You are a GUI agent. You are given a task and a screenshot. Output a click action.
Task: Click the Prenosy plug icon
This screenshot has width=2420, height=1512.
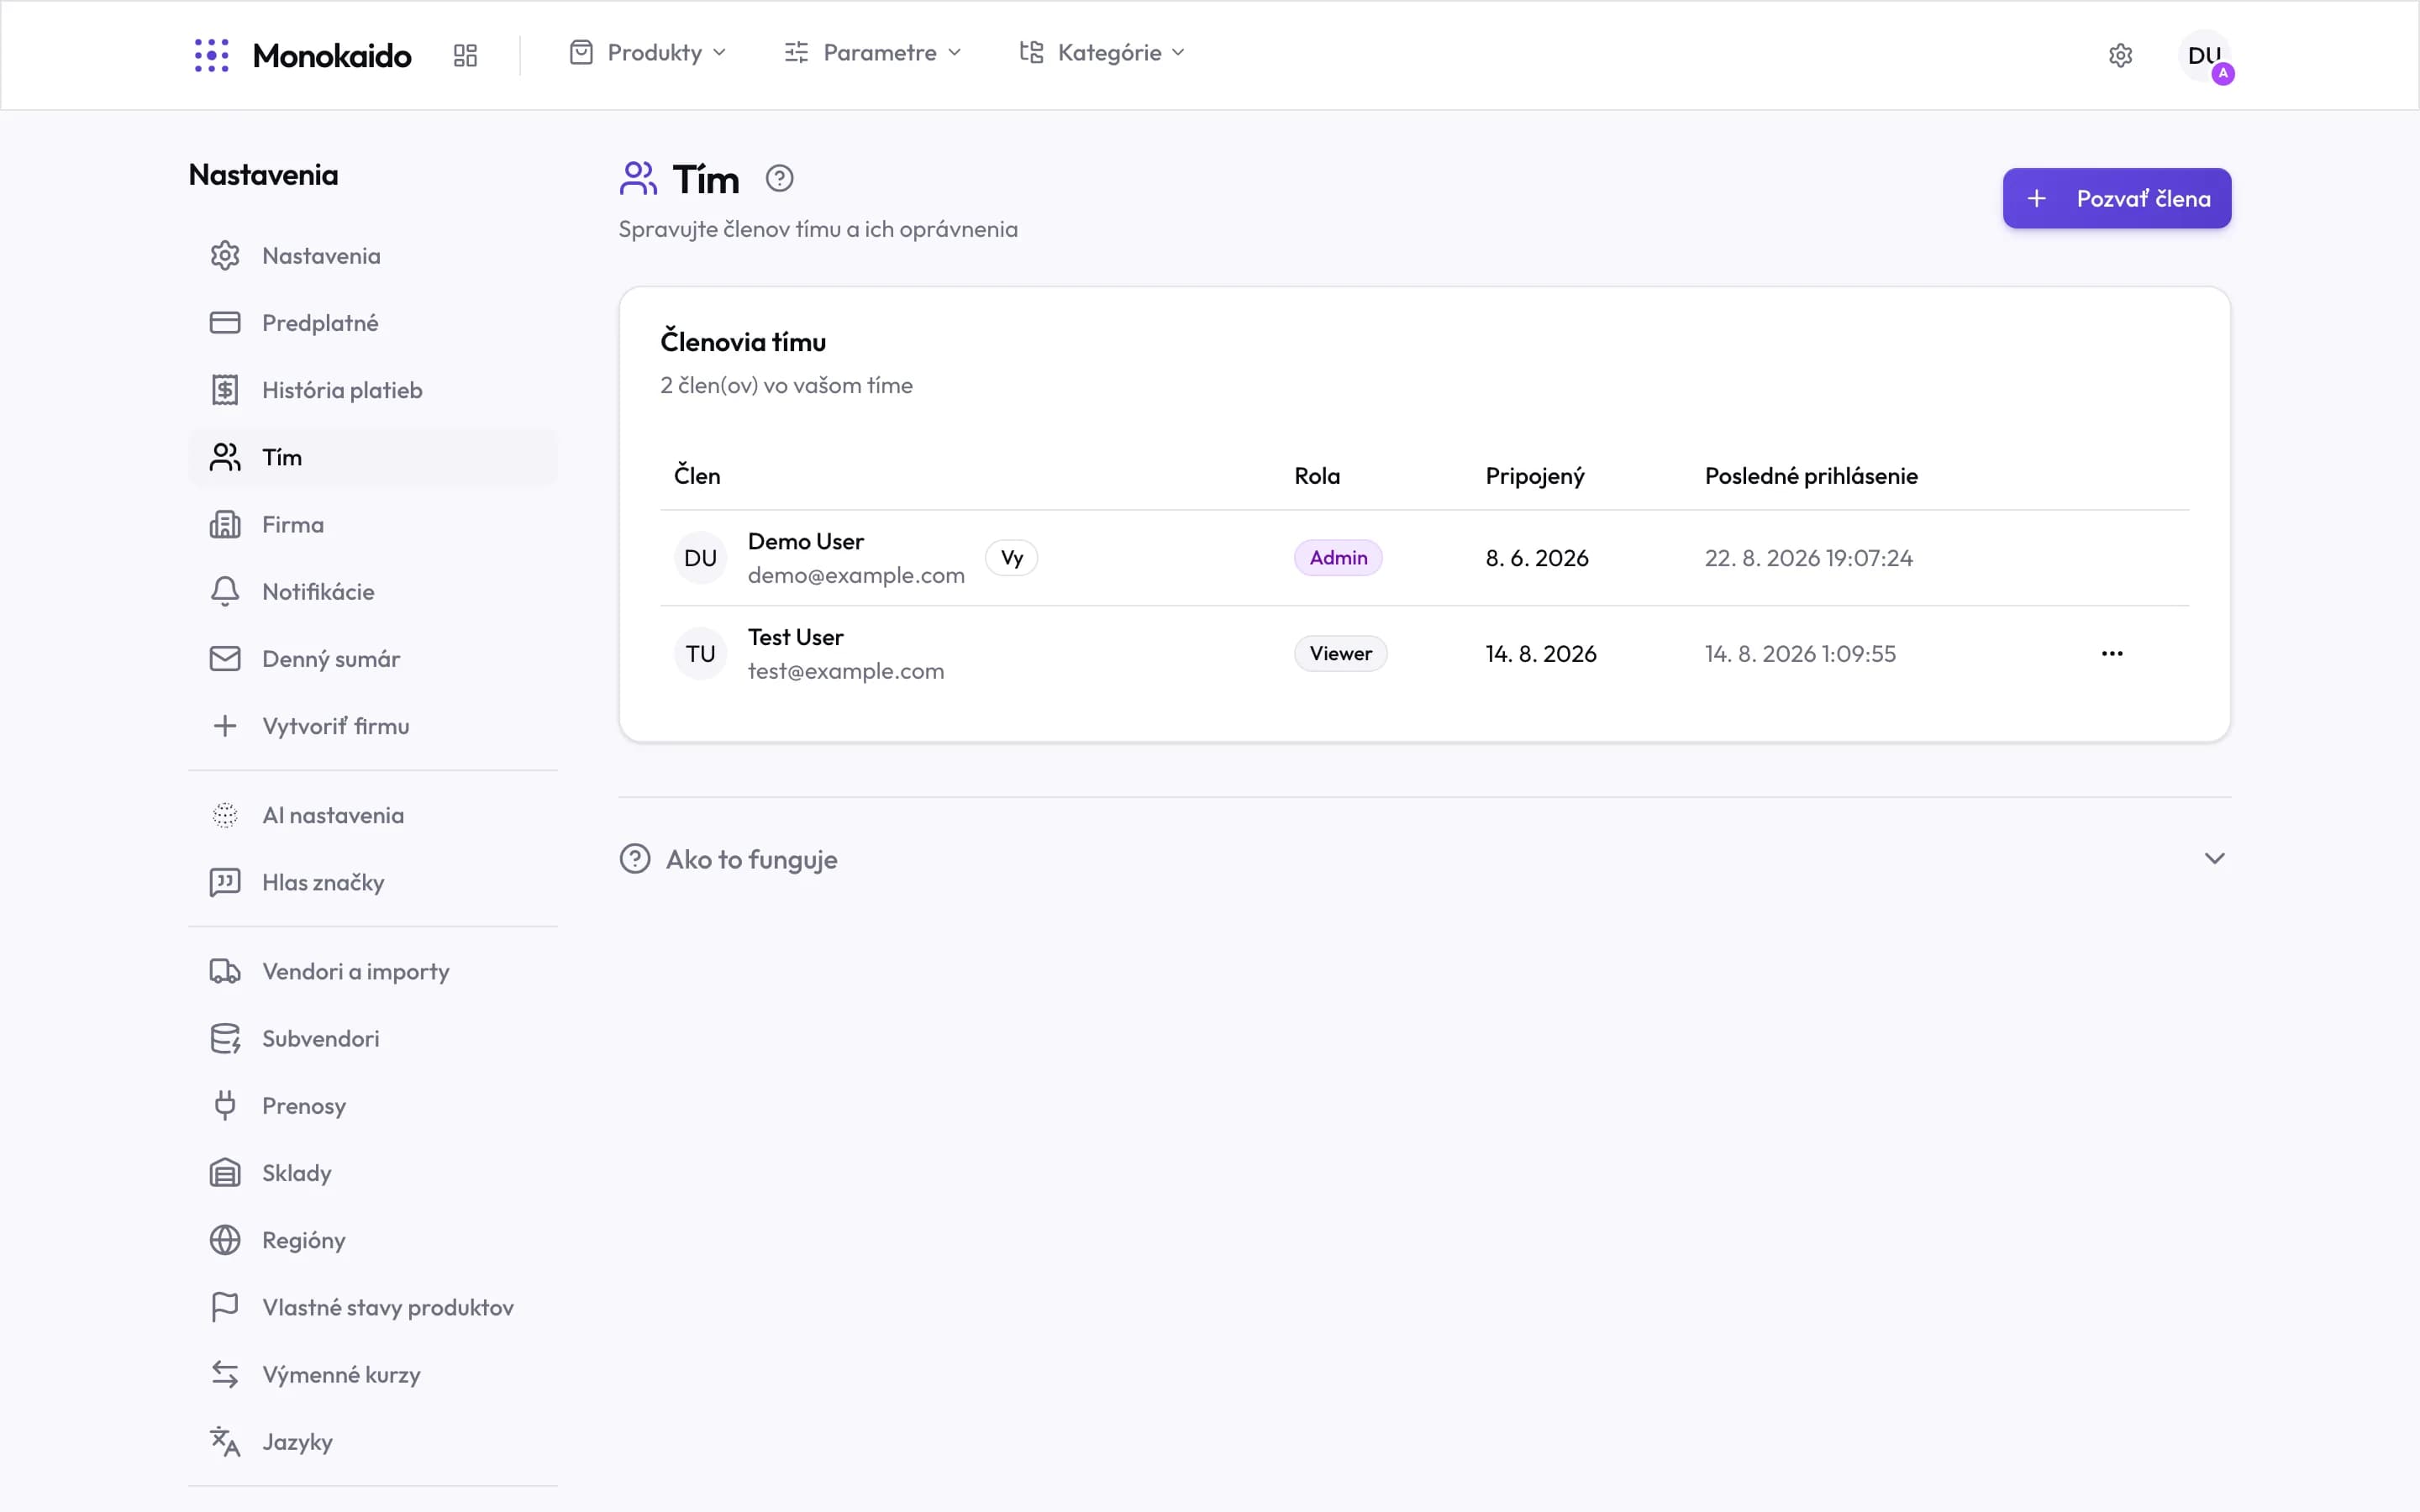coord(225,1105)
